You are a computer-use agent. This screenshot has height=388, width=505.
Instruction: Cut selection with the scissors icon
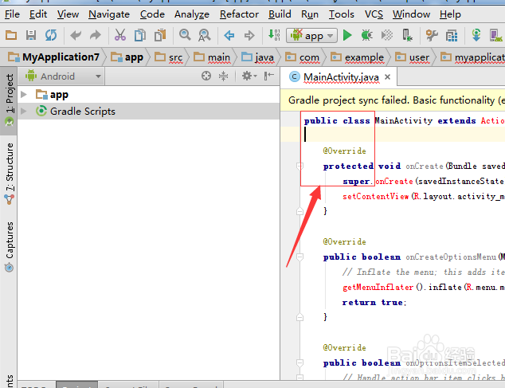(120, 35)
